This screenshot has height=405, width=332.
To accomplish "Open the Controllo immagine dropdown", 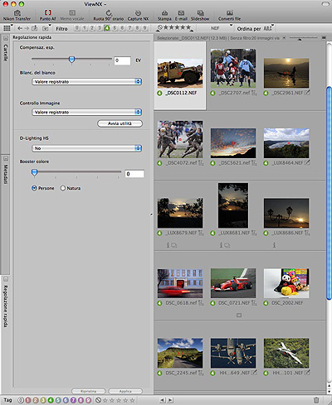I will click(x=86, y=112).
